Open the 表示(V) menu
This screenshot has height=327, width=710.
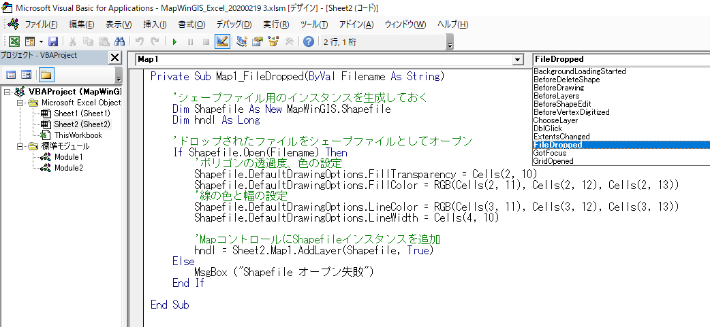tap(119, 24)
